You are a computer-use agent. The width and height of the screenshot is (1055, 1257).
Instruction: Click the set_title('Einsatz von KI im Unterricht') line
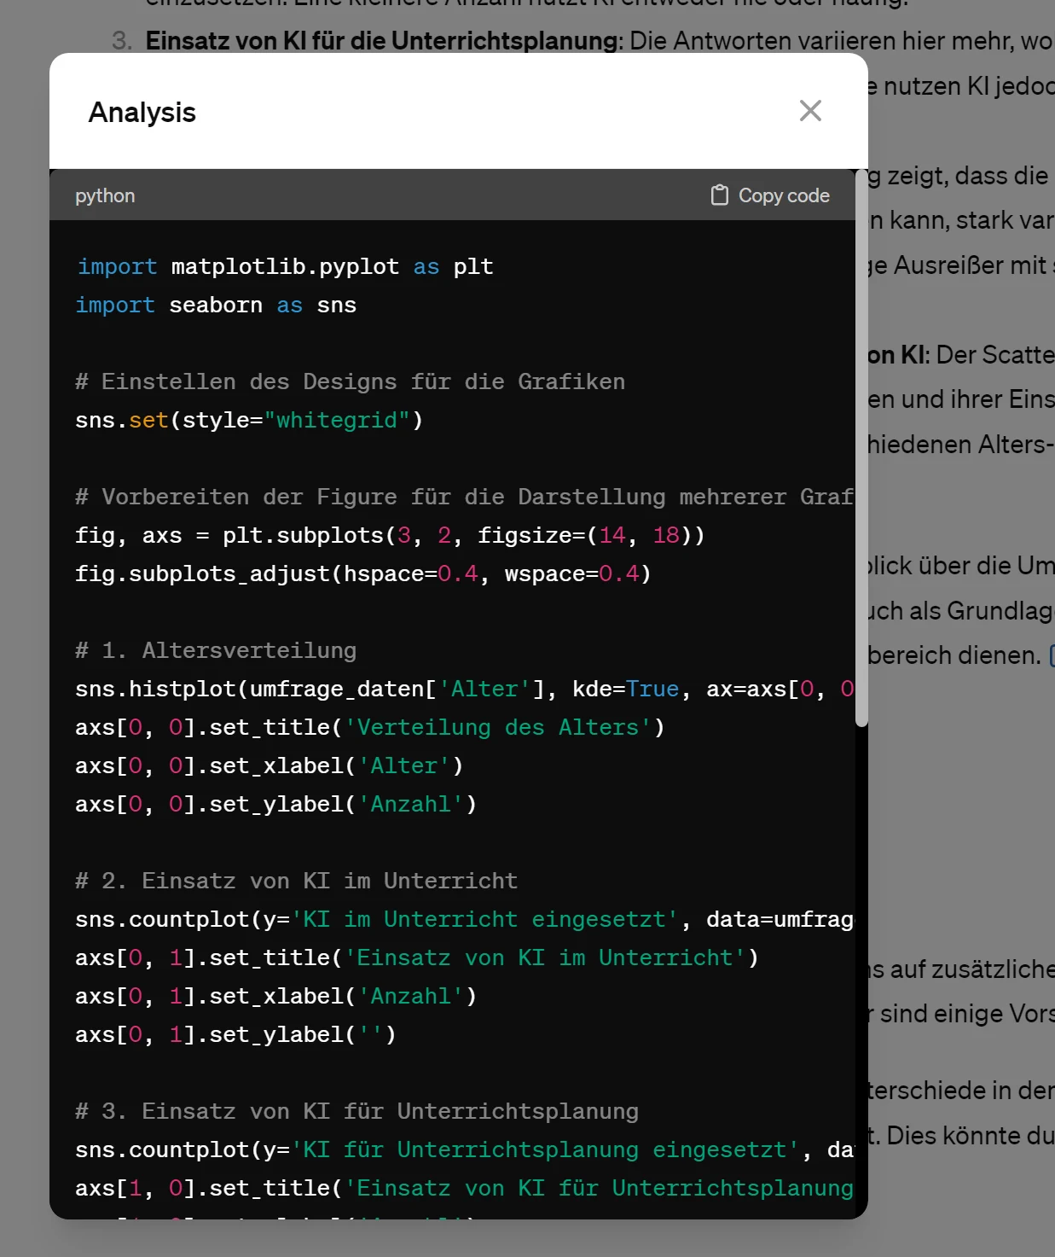click(417, 957)
